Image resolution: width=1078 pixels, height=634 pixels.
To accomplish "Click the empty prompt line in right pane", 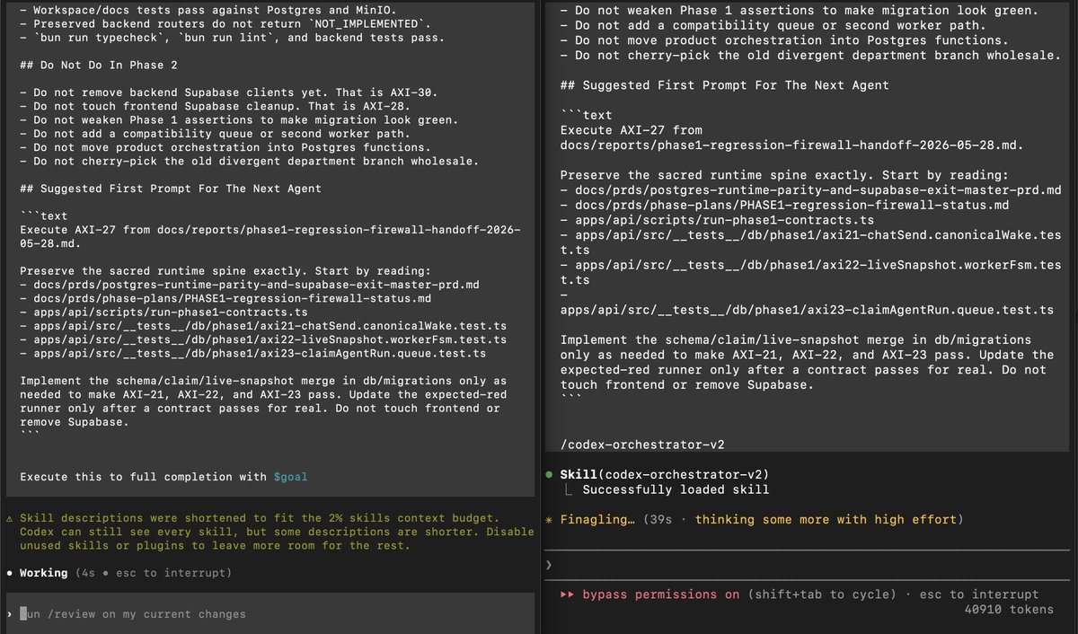I will [x=808, y=565].
